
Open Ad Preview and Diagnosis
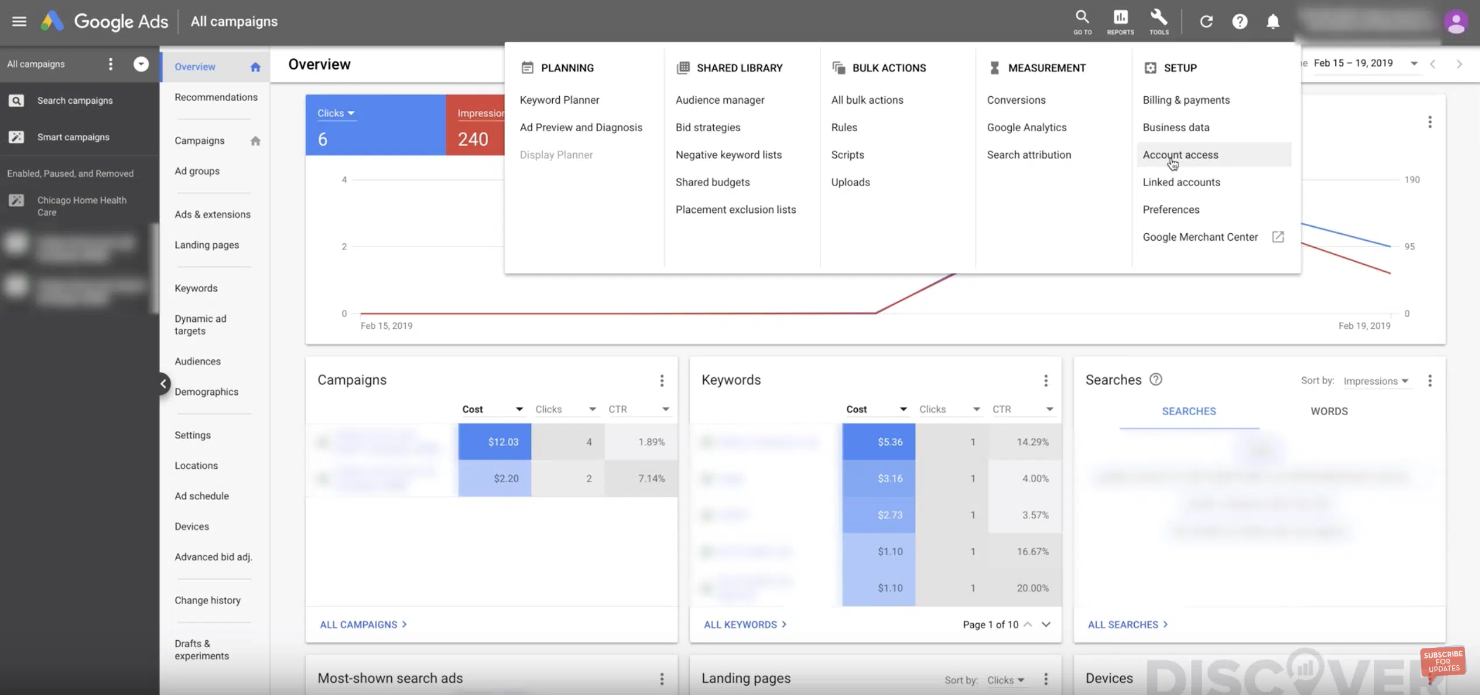click(x=581, y=128)
